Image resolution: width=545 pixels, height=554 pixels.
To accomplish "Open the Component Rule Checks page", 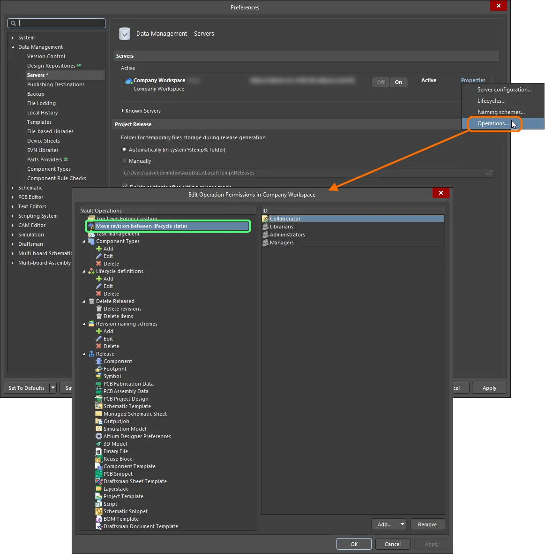I will (x=57, y=179).
